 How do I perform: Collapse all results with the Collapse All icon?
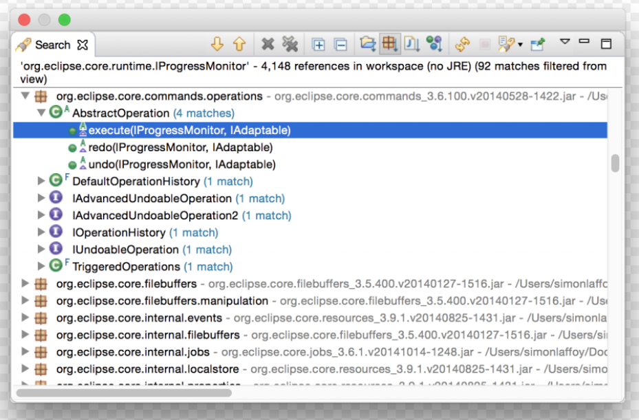(x=339, y=43)
